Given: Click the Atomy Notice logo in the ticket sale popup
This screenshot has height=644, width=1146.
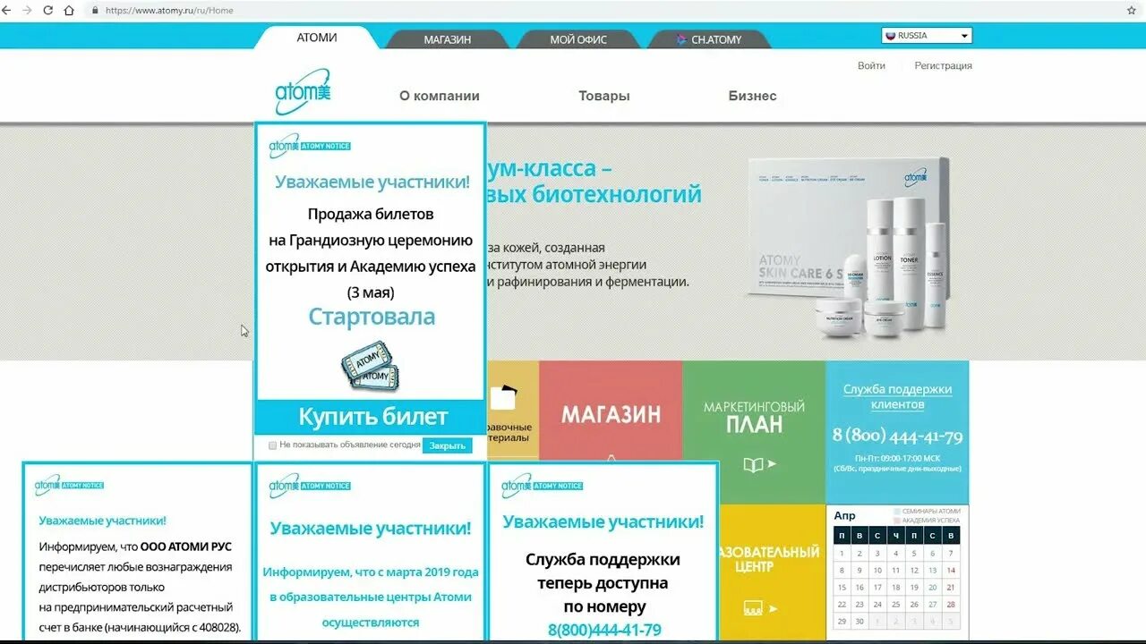Looking at the screenshot, I should (x=310, y=145).
